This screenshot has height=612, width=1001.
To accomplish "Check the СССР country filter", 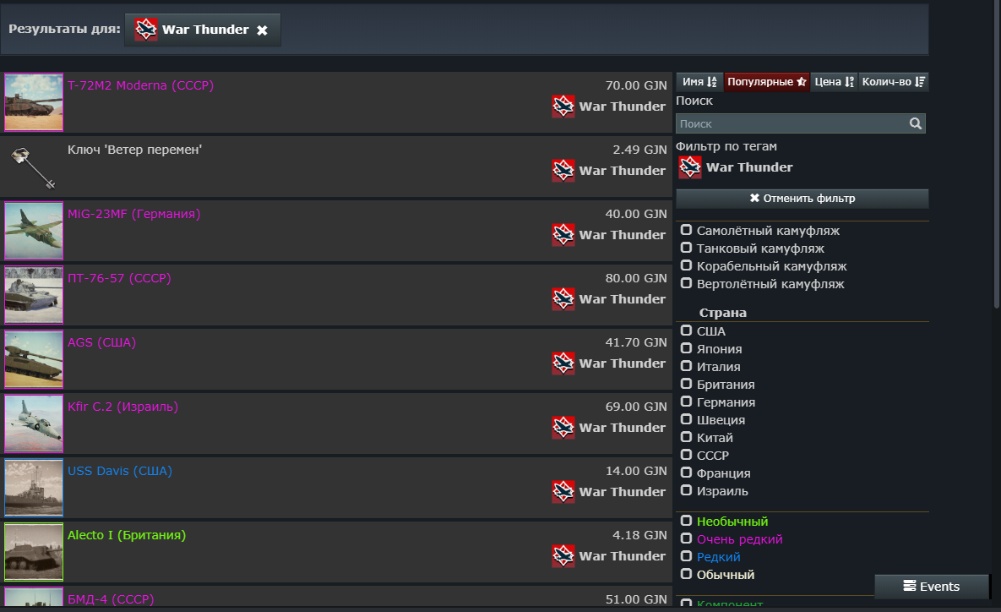I will (x=686, y=455).
